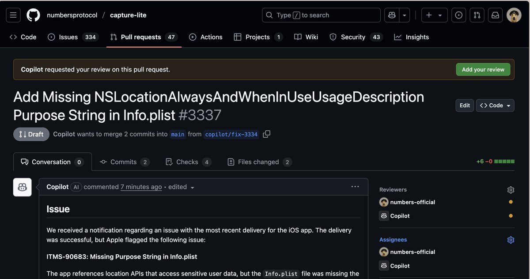The width and height of the screenshot is (530, 279).
Task: Switch to the Commits tab
Action: pyautogui.click(x=124, y=162)
